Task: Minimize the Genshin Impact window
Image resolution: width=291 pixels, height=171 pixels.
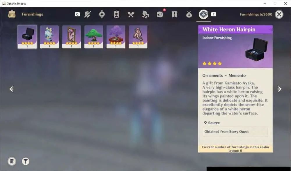Action: (265, 3)
